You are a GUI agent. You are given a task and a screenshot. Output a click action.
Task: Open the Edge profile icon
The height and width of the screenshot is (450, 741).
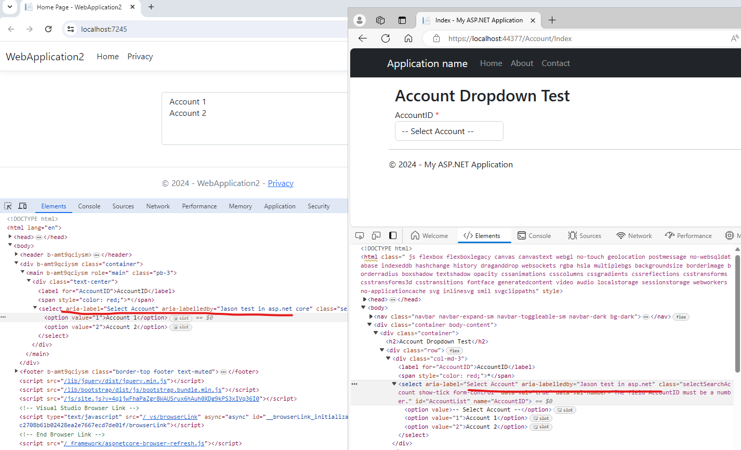[359, 20]
